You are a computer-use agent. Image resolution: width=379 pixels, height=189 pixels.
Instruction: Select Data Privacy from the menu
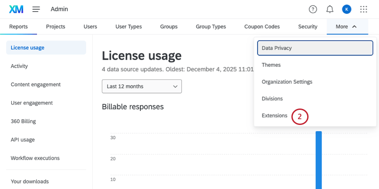click(315, 48)
